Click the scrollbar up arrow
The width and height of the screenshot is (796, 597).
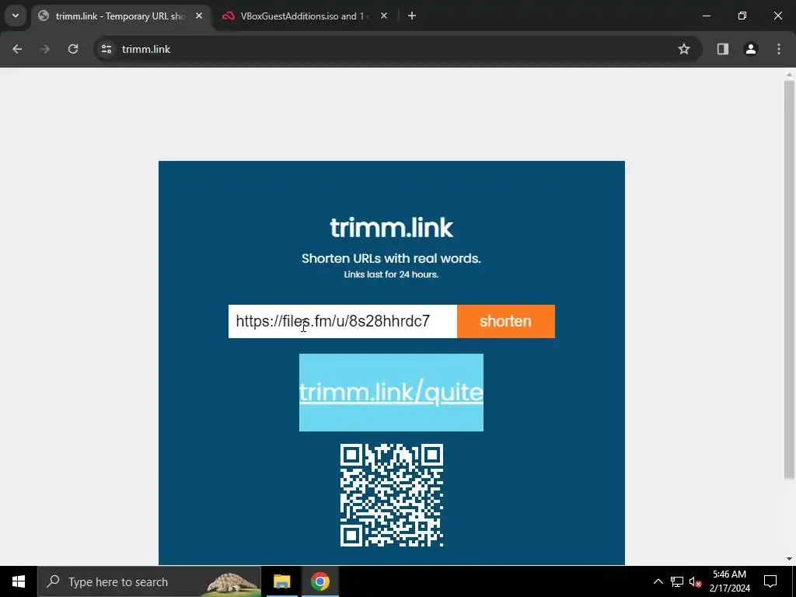pos(789,75)
